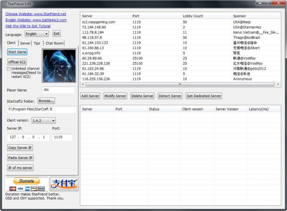Click the Client version column header

197,109
